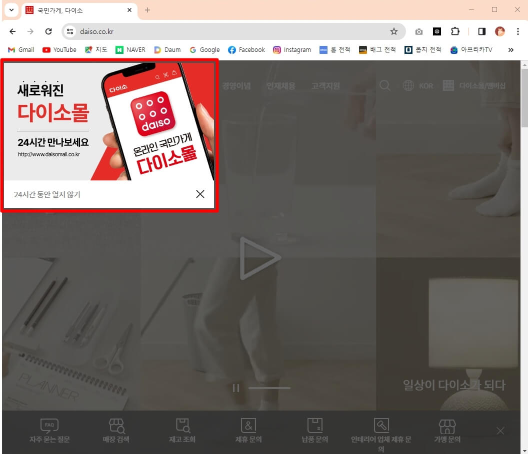Open 가맹 문의 franchise inquiry
This screenshot has height=454, width=528.
(447, 431)
